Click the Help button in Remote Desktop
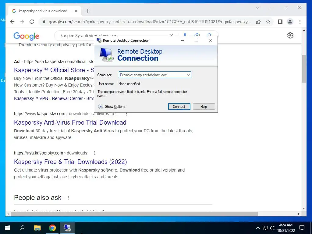312x234 pixels. coord(204,106)
